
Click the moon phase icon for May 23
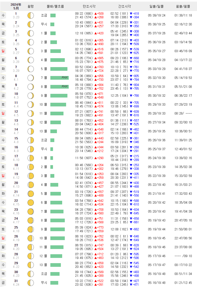tap(31, 212)
